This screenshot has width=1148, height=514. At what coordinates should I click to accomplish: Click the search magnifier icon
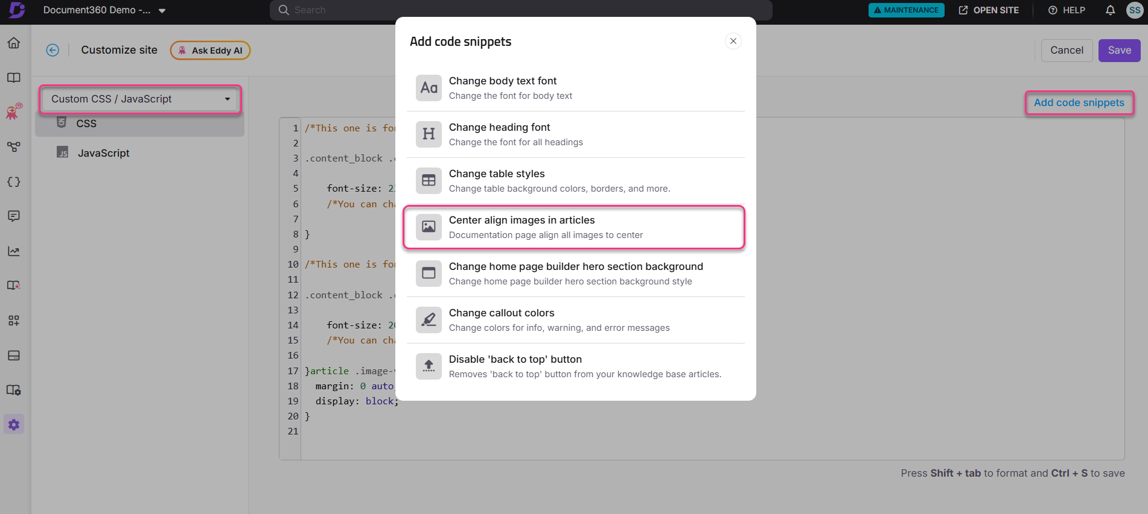(x=284, y=10)
